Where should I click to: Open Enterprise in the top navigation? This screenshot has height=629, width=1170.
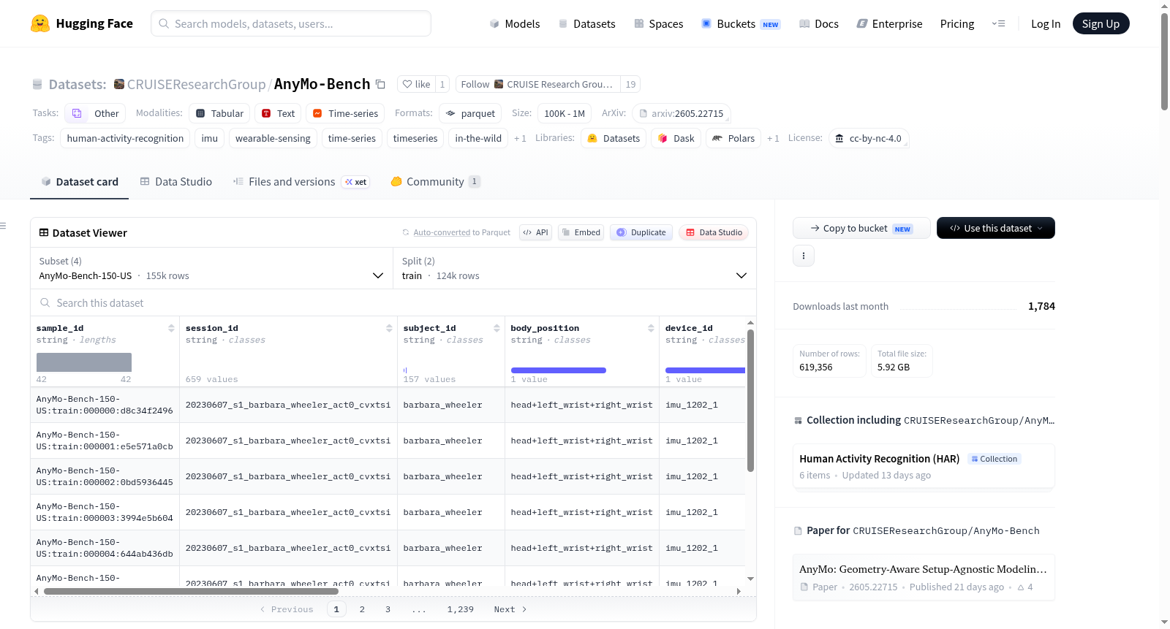[x=889, y=23]
